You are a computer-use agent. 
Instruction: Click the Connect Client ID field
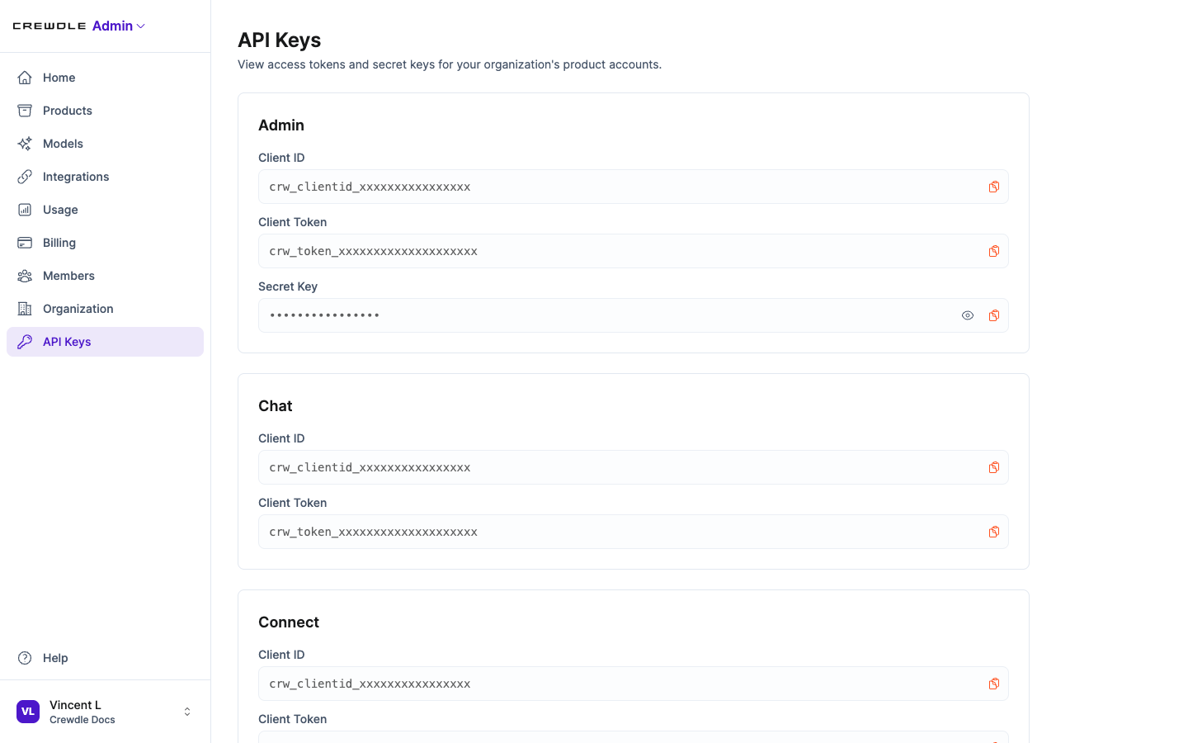pos(633,684)
